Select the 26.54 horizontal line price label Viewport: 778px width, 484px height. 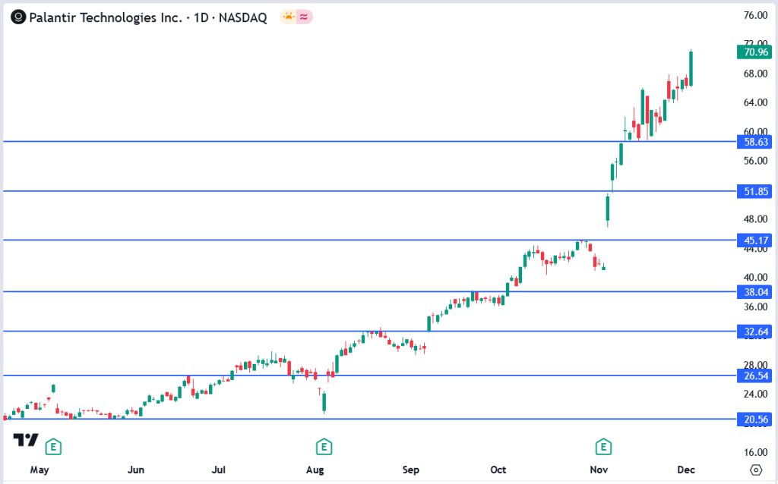(754, 376)
